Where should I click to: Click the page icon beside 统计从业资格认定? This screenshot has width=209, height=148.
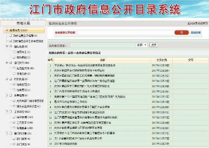[x=14, y=106]
